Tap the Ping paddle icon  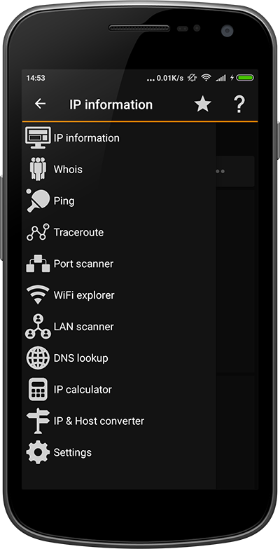(x=38, y=201)
